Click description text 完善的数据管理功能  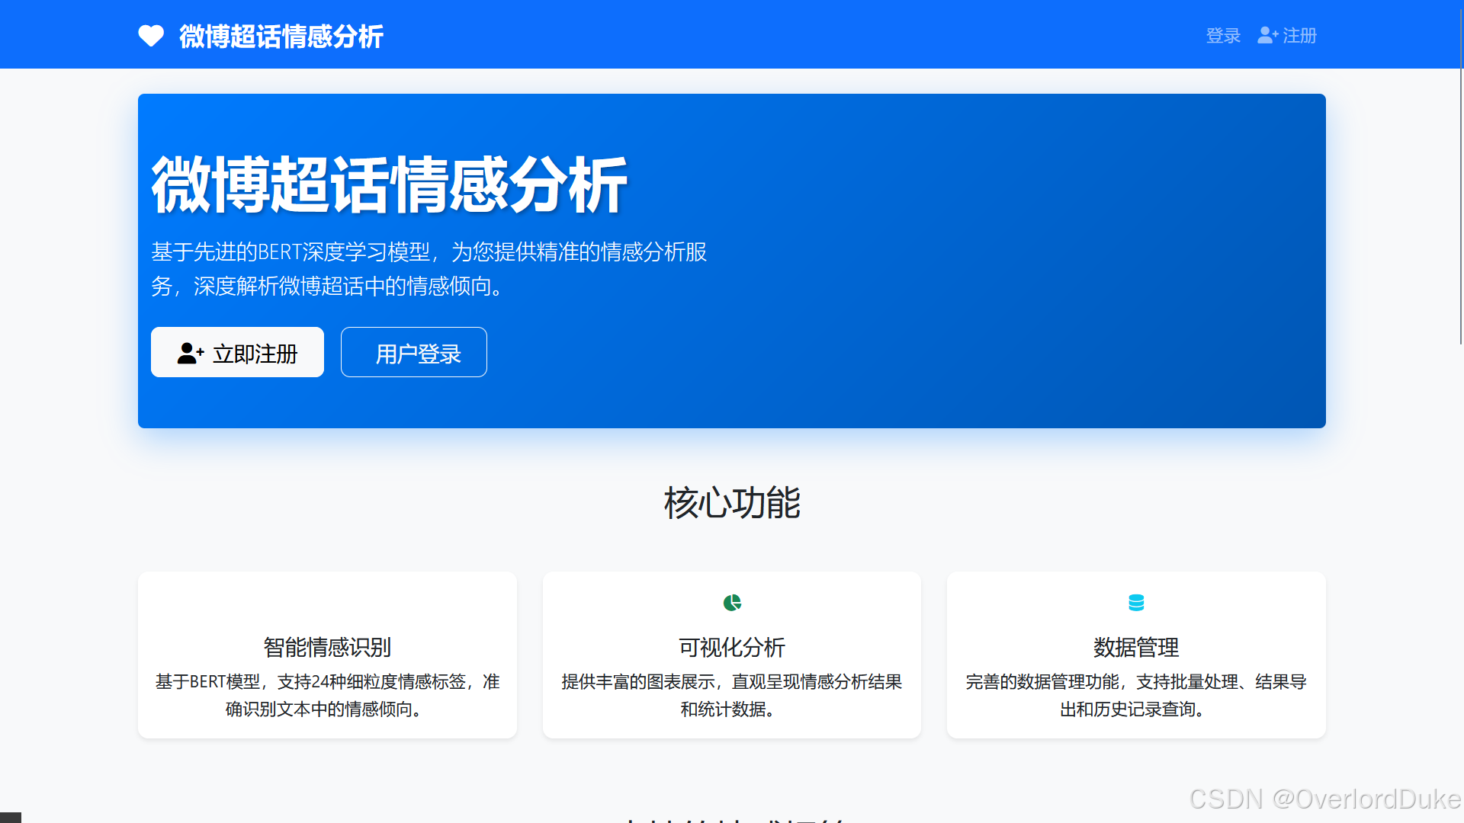1136,695
